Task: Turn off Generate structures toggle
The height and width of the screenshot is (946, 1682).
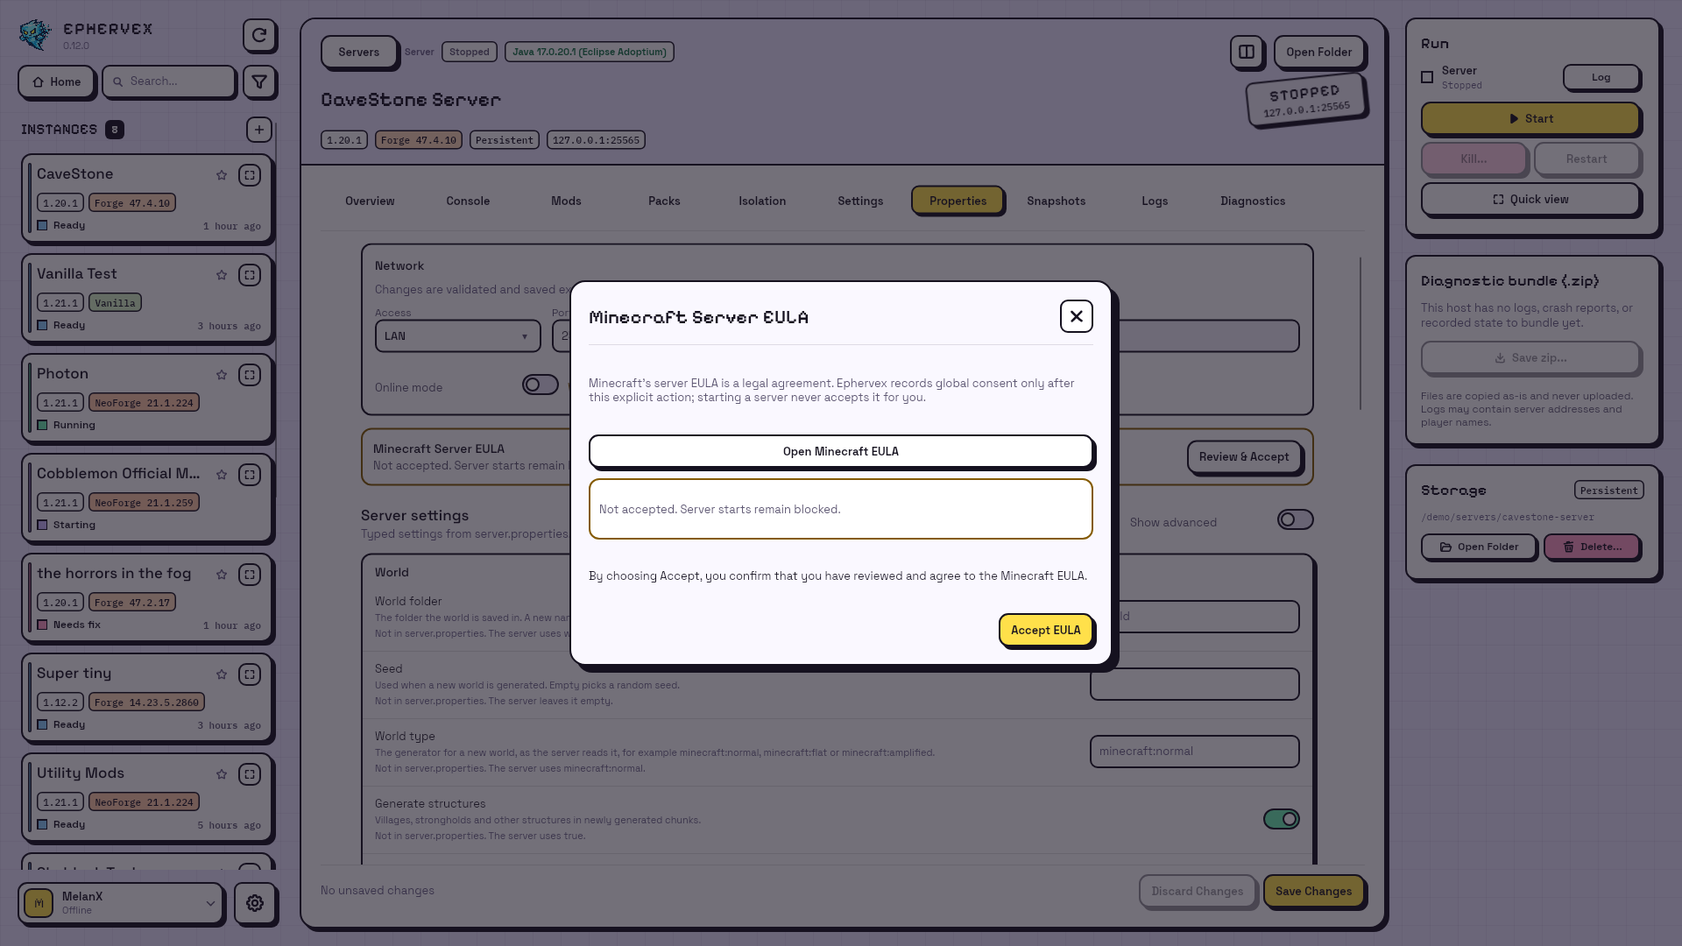Action: coord(1282,819)
